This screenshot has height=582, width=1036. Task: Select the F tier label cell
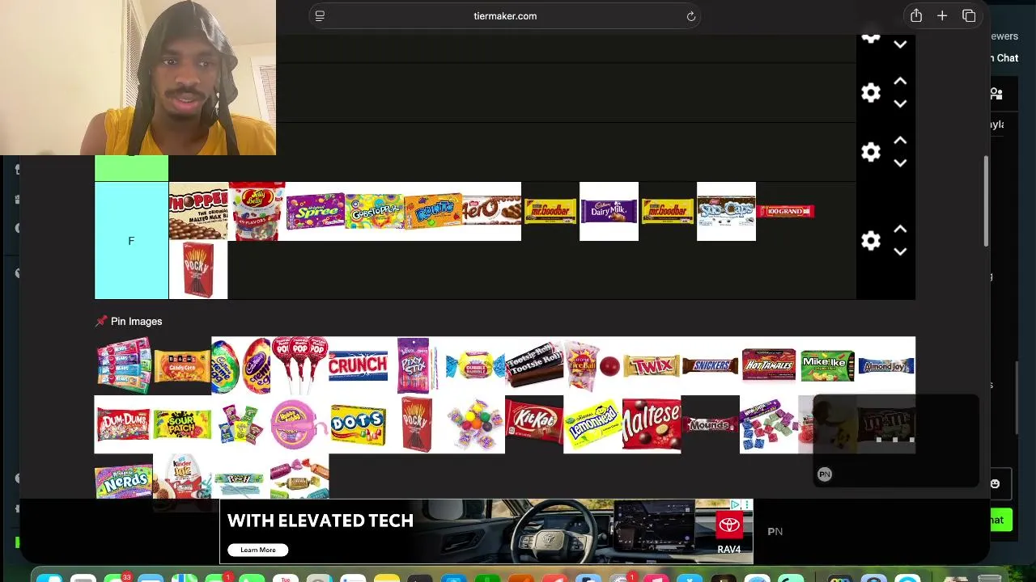point(131,241)
